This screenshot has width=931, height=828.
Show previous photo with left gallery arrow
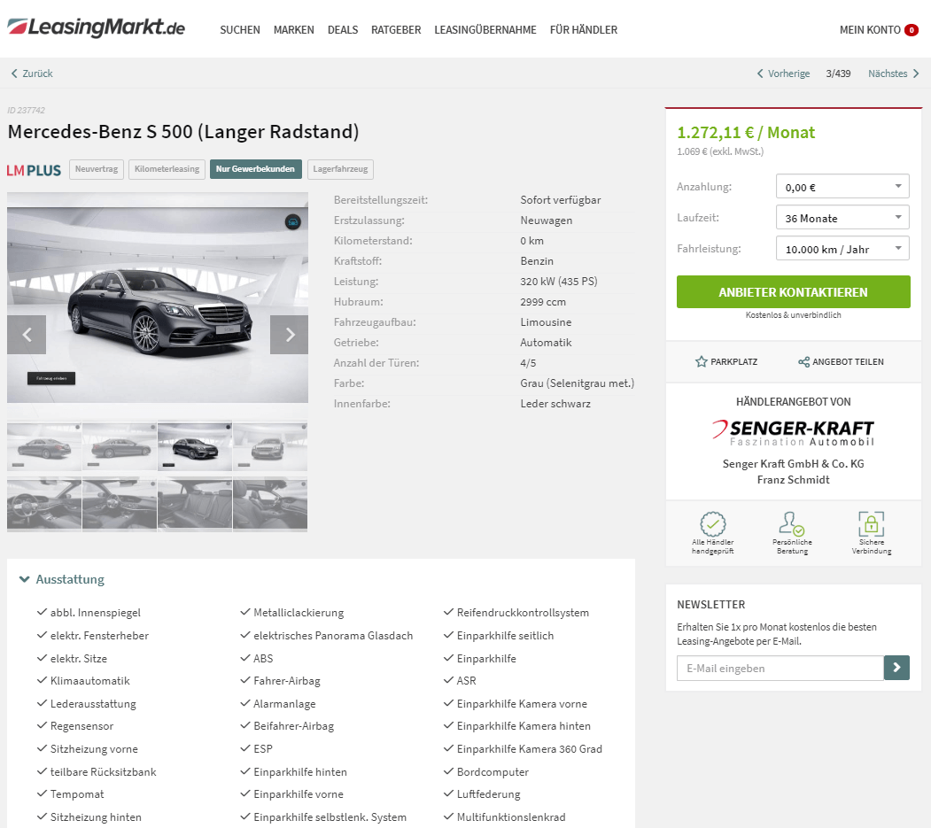pyautogui.click(x=27, y=335)
